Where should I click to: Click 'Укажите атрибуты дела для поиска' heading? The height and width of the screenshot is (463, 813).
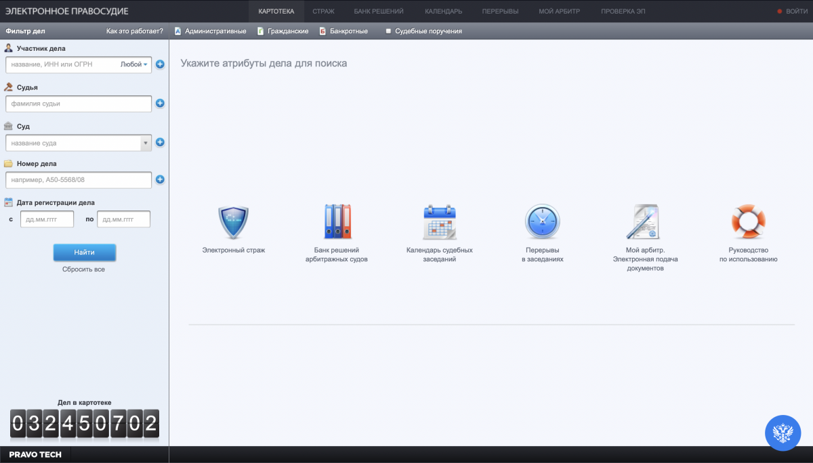[264, 64]
